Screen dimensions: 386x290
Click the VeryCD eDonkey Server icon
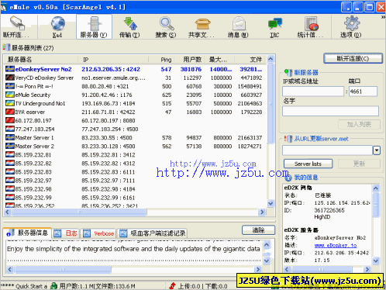point(10,78)
